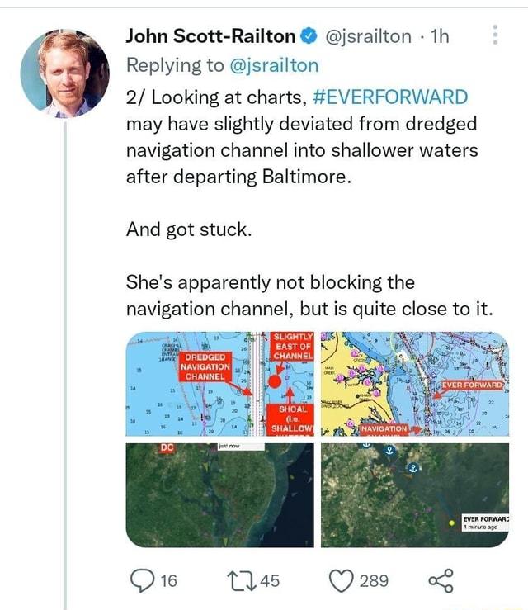Like the tweet with the heart icon
The width and height of the screenshot is (528, 610).
(x=342, y=580)
